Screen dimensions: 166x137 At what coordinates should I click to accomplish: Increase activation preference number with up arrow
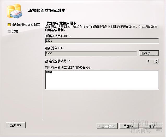pyautogui.click(x=156, y=60)
